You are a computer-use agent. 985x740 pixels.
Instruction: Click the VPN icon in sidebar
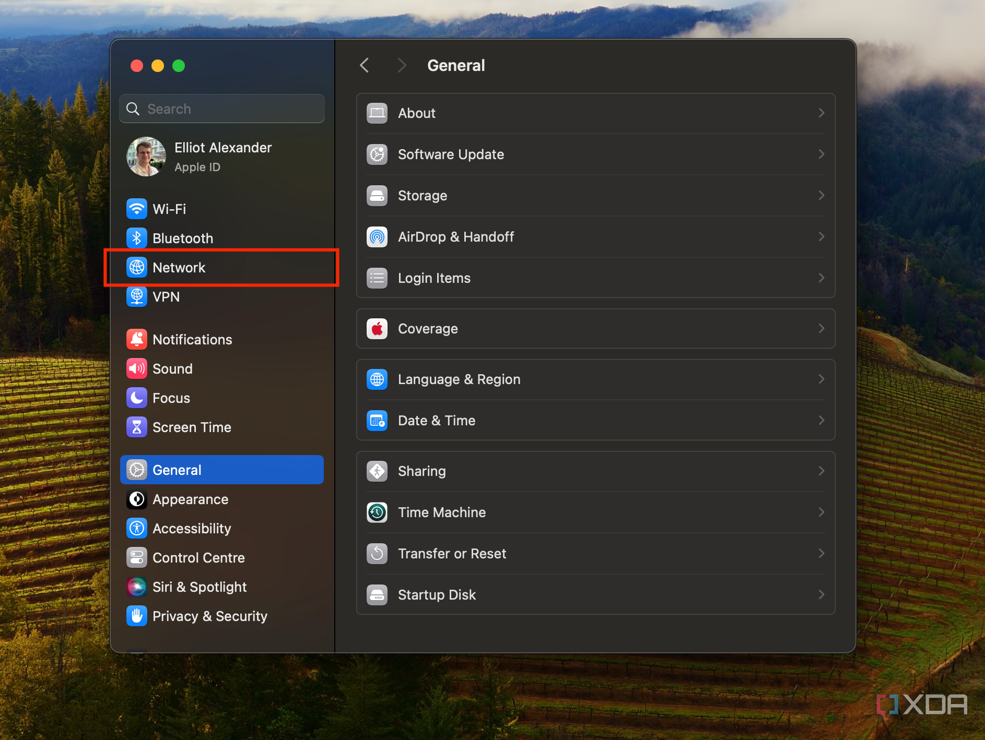coord(137,297)
